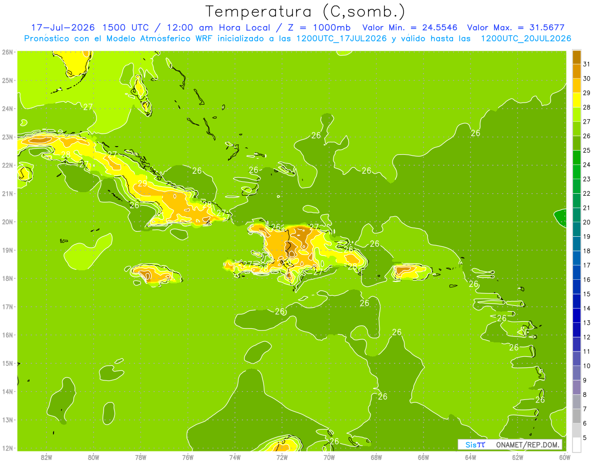Click the contour label 29 over eastern Cuba
This screenshot has height=464, width=600.
[142, 184]
